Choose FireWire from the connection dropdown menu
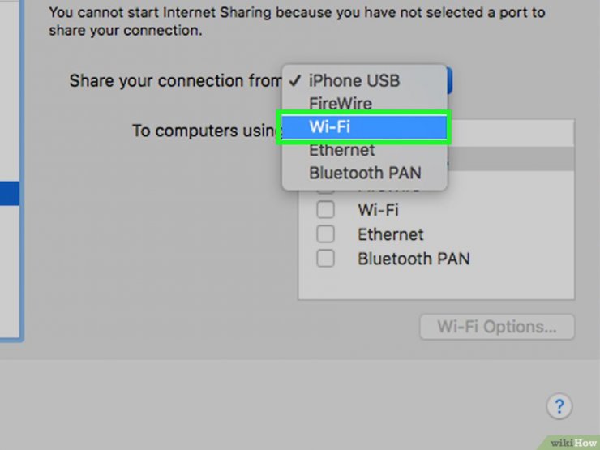The height and width of the screenshot is (450, 600). pos(364,104)
